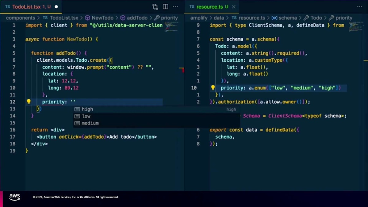
Task: Switch to the TodoList.tsx tab
Action: click(x=31, y=7)
